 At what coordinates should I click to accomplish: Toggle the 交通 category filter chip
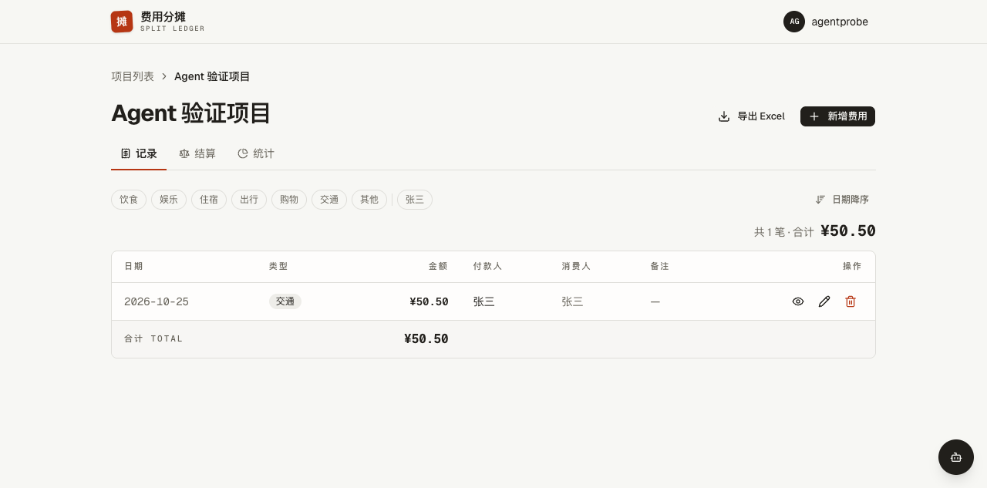(x=329, y=200)
